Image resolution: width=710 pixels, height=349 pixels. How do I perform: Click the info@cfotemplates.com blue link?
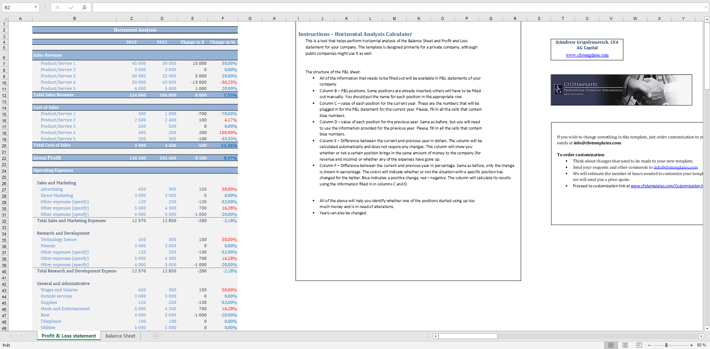[675, 167]
